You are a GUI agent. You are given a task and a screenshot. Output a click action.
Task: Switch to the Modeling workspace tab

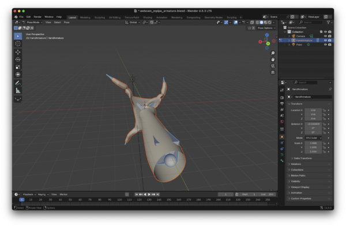point(85,17)
